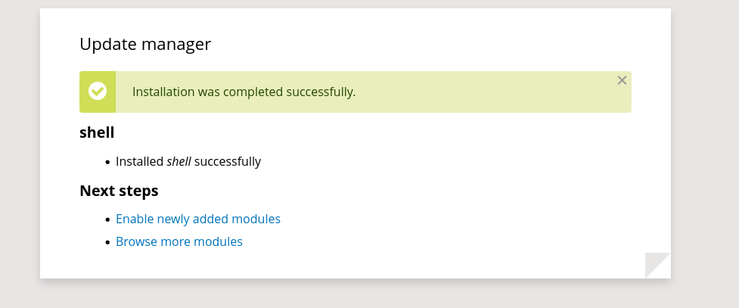
Task: Click the gray background outside the page
Action: pos(705,156)
